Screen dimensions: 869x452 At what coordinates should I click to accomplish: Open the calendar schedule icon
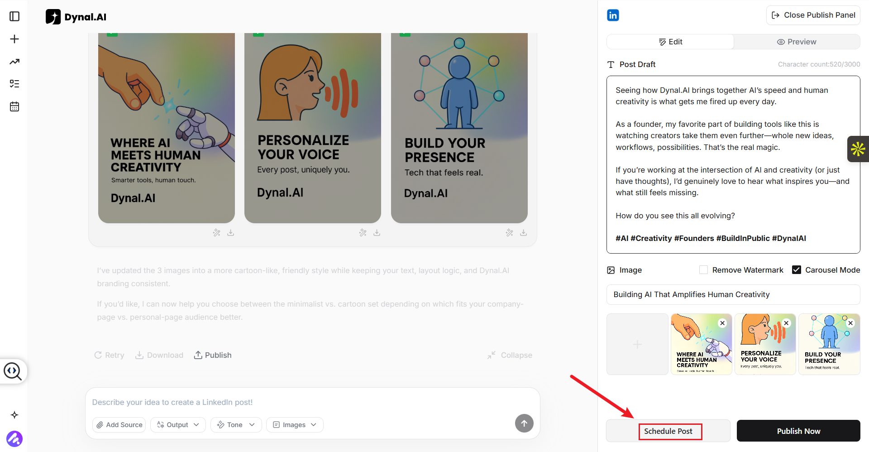pos(14,106)
